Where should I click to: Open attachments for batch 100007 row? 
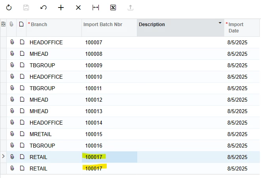pos(12,42)
